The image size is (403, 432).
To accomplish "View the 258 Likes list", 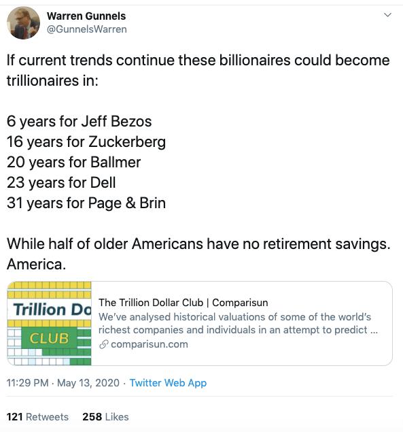I will point(105,417).
